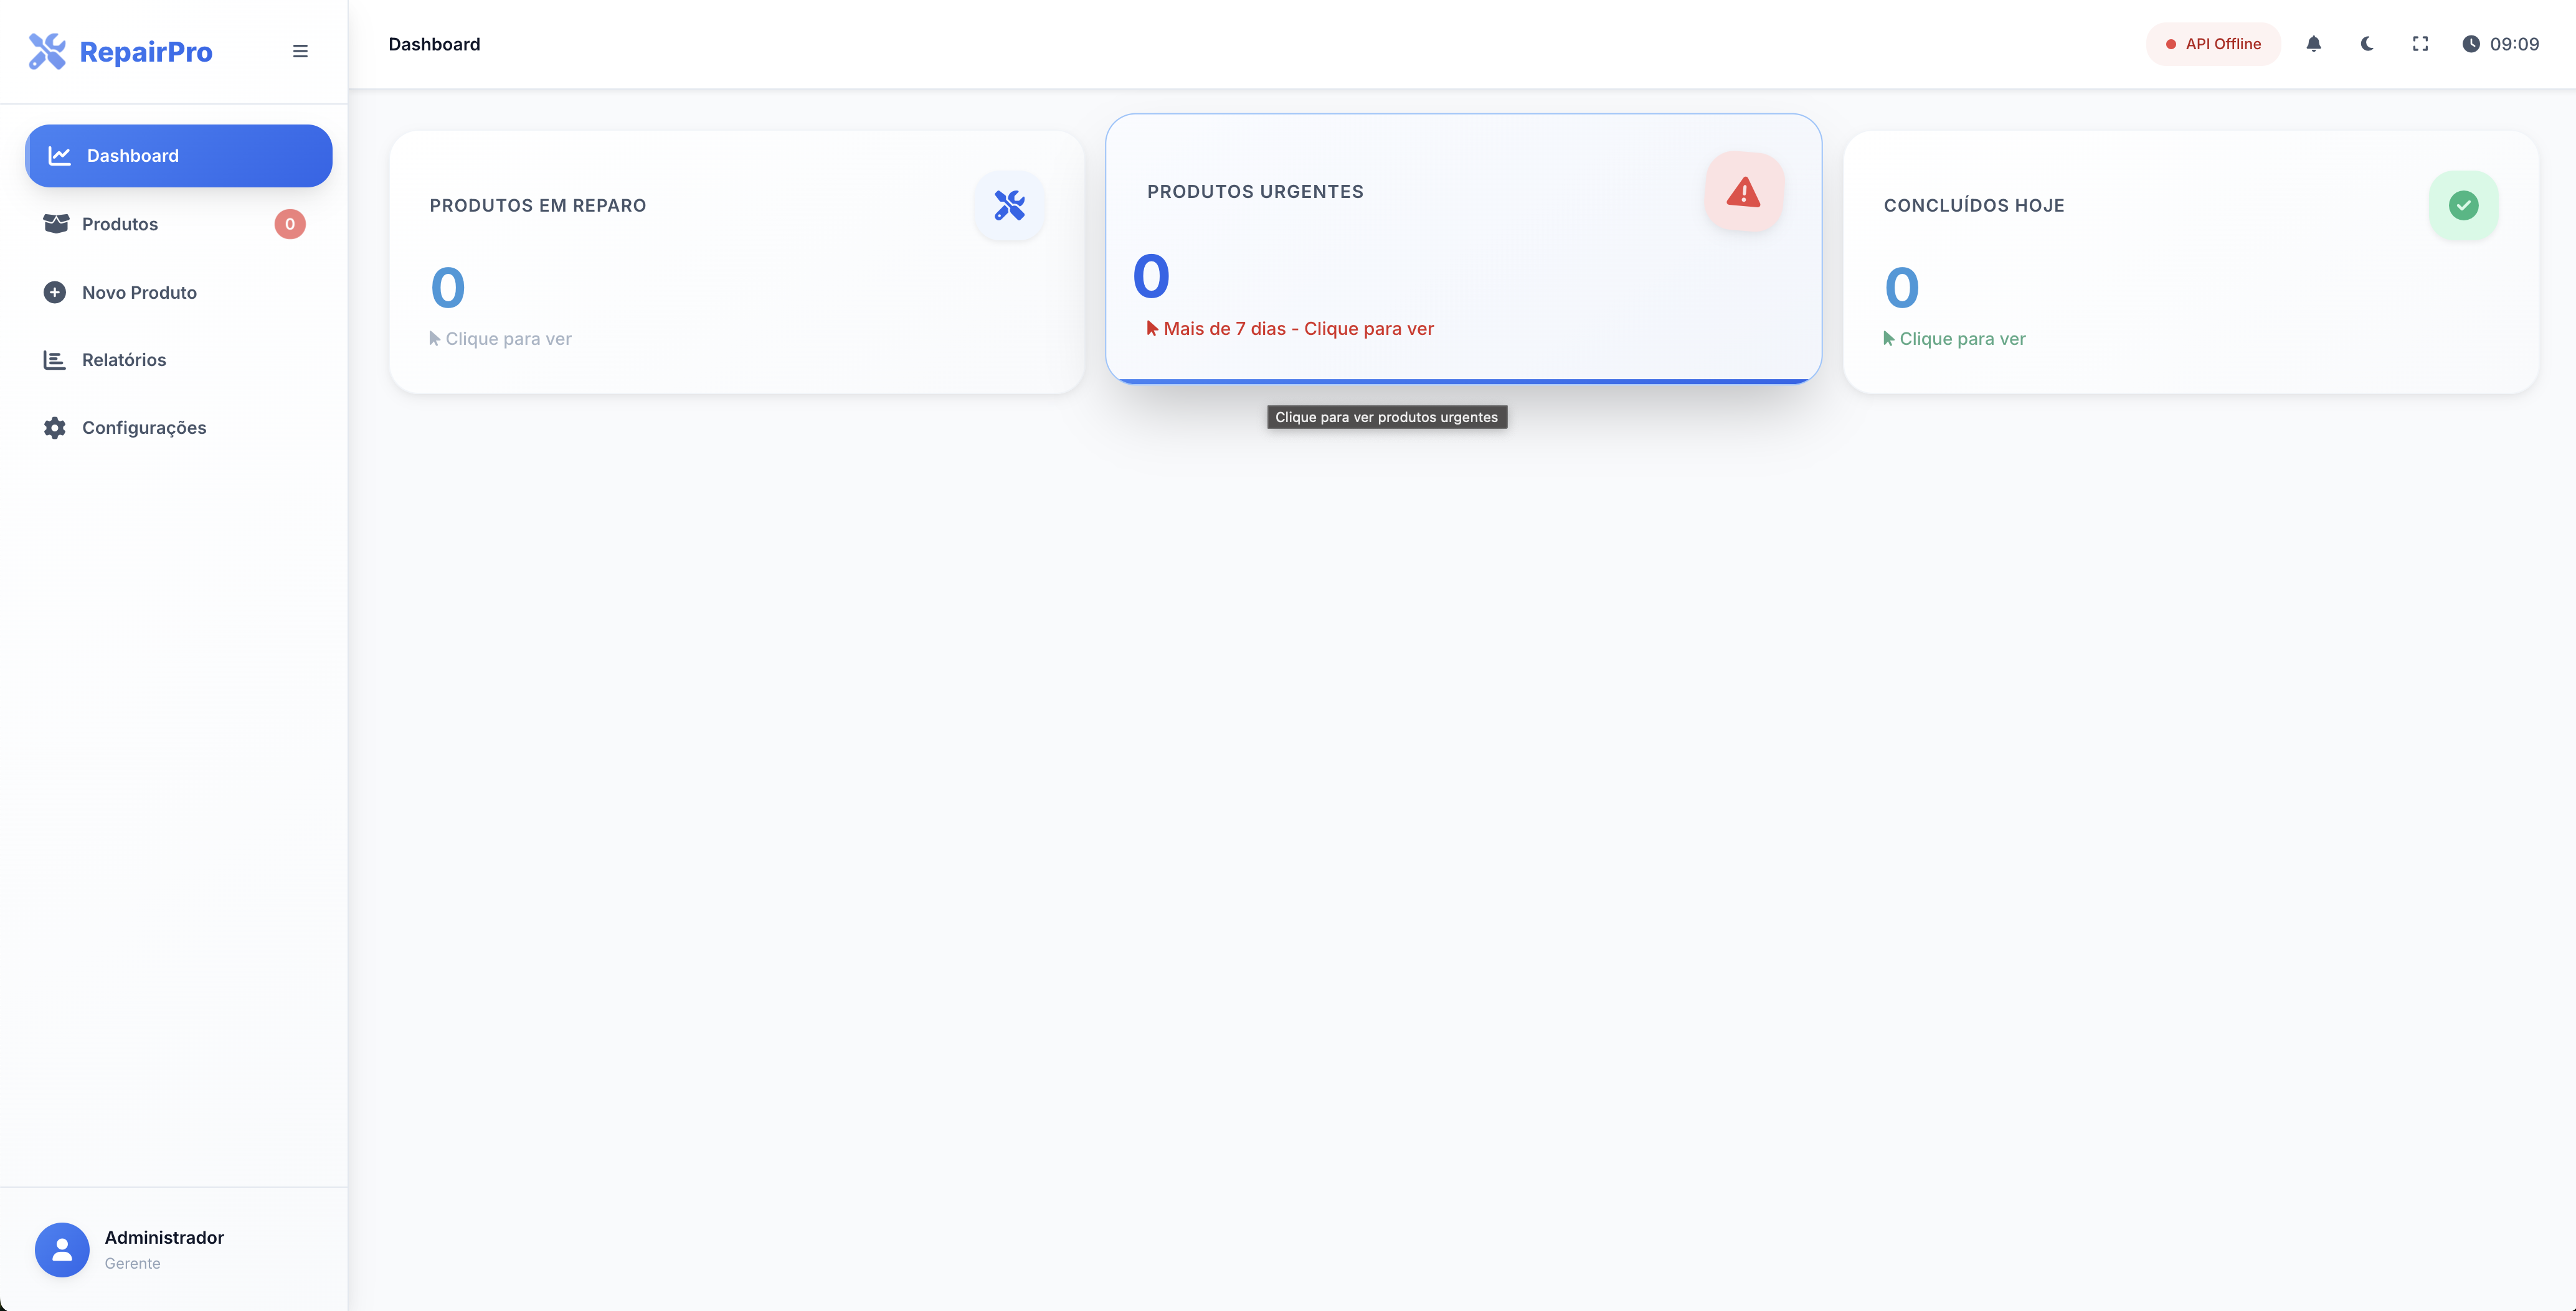Click the blue tools icon on Produtos em Reparo

1009,206
